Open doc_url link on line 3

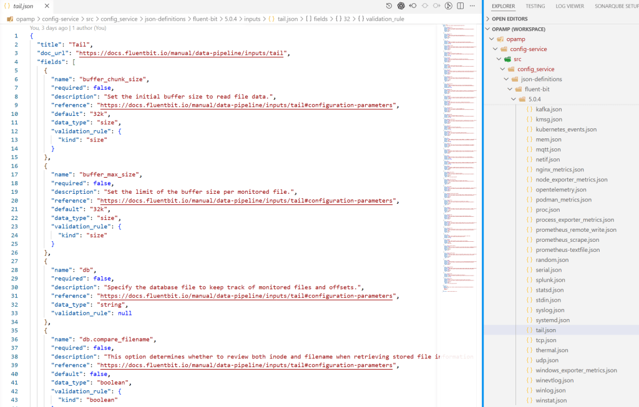[182, 54]
